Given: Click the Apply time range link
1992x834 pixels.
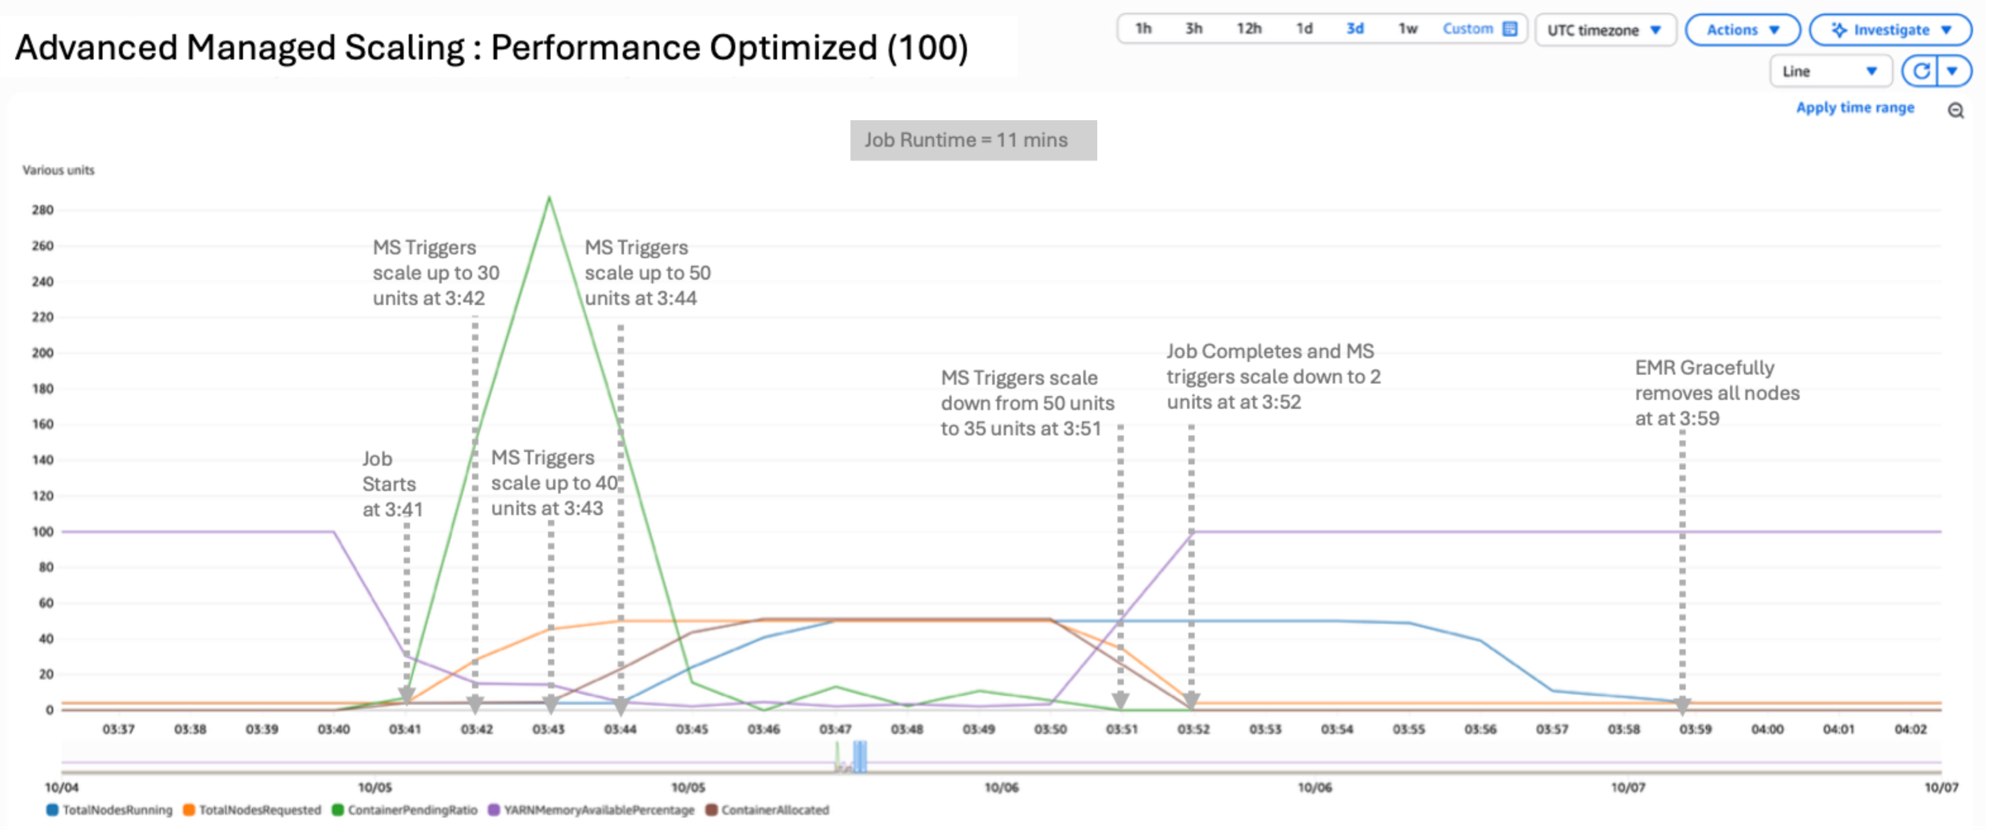Looking at the screenshot, I should click(1854, 108).
